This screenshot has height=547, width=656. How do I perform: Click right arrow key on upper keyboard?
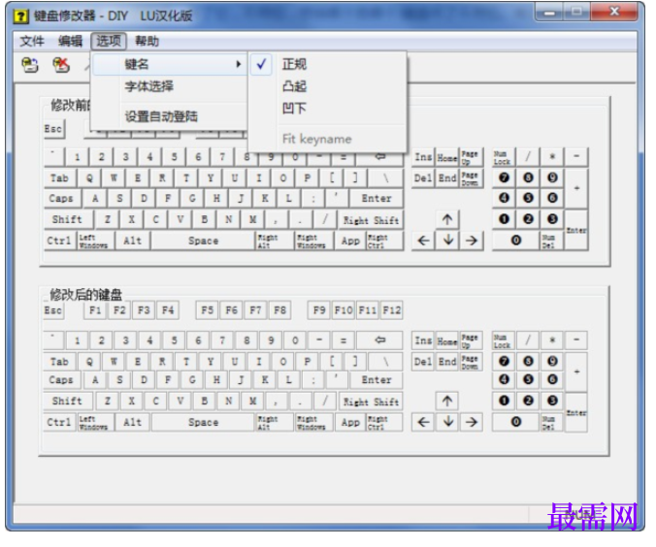point(472,241)
